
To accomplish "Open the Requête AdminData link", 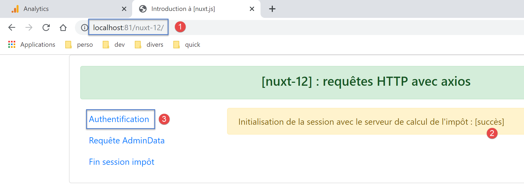I will [x=127, y=140].
